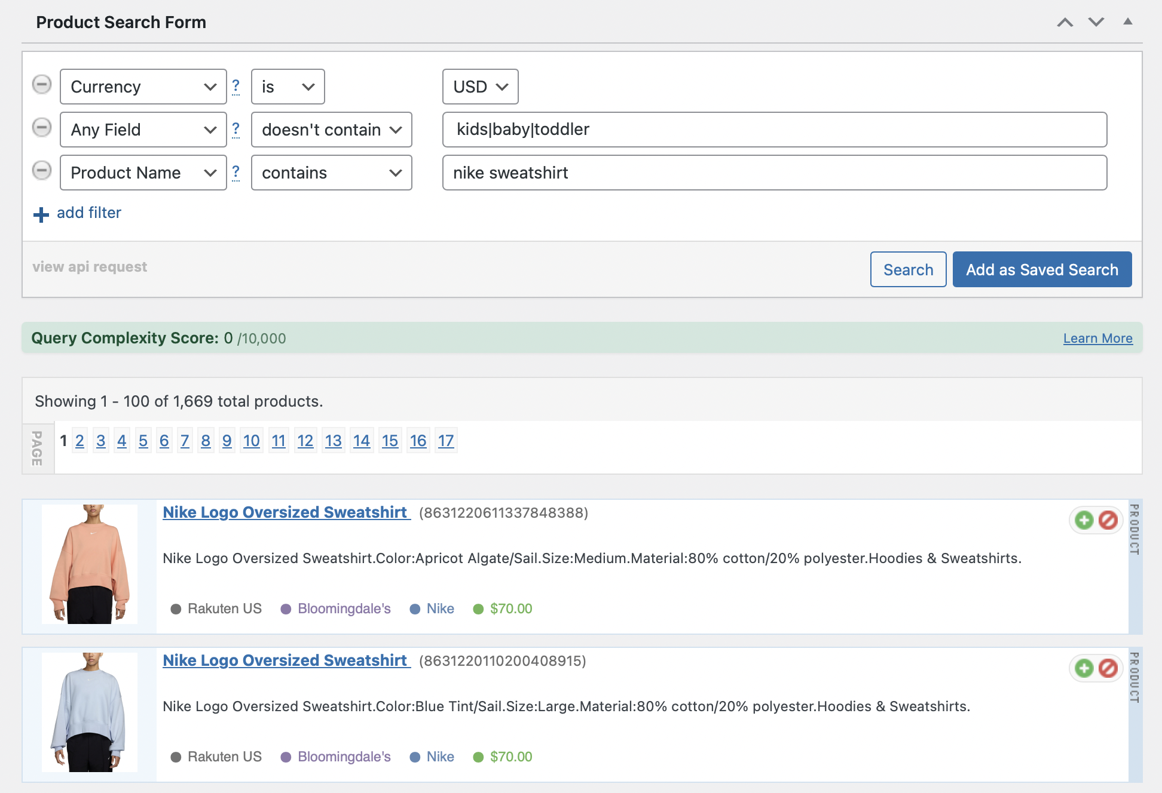Image resolution: width=1162 pixels, height=793 pixels.
Task: Click $70.00 price on Apricot sweatshirt row
Action: click(511, 608)
